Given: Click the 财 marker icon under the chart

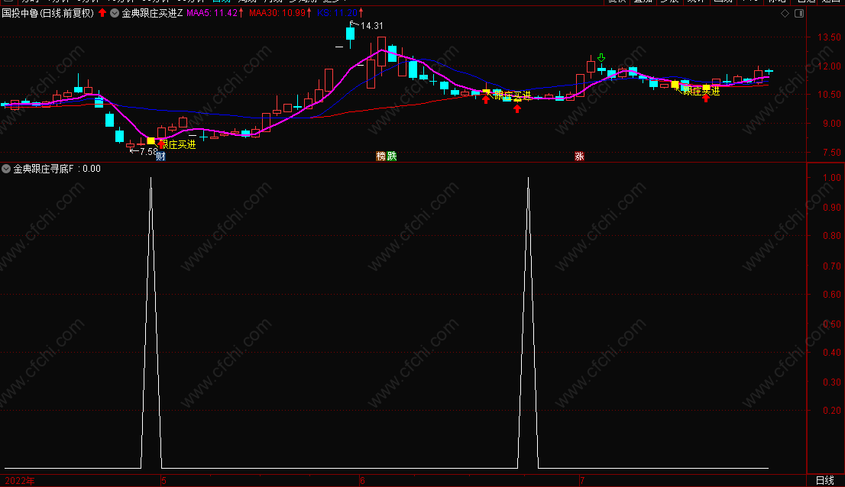Looking at the screenshot, I should 160,156.
